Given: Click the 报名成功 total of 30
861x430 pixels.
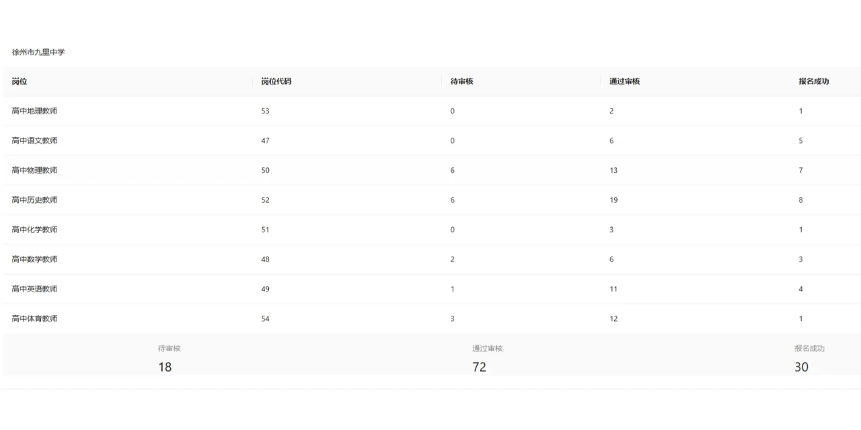Looking at the screenshot, I should pos(801,367).
